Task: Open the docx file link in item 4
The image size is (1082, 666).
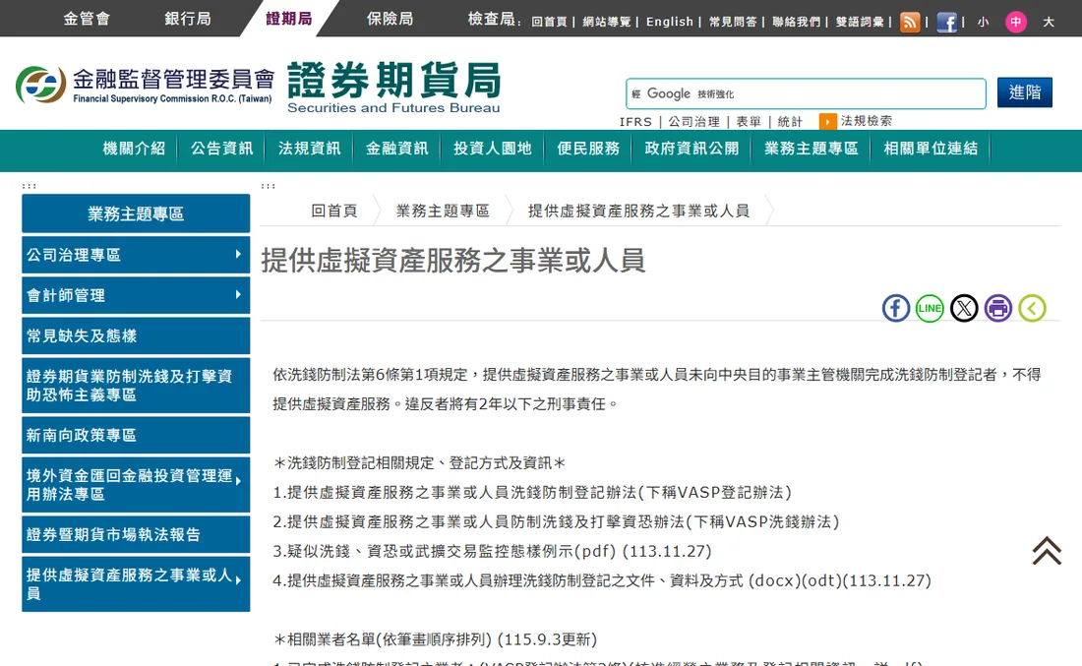Action: (x=773, y=580)
